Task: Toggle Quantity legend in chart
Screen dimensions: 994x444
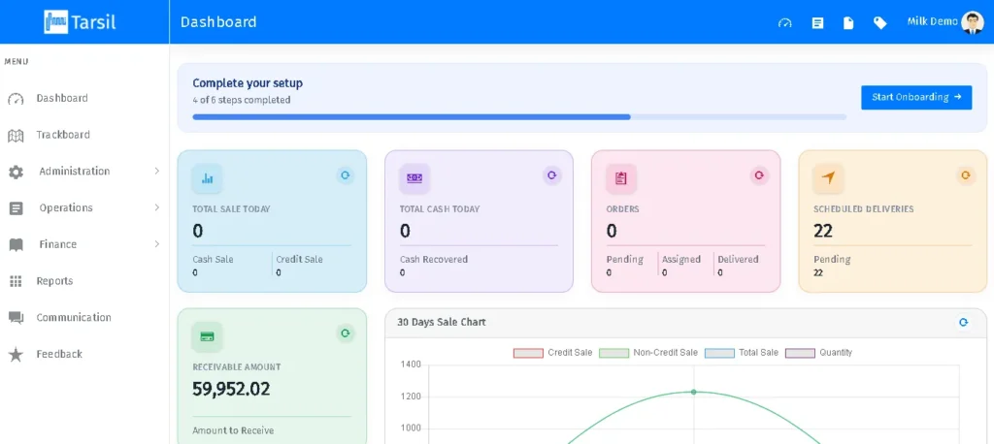Action: click(x=818, y=353)
